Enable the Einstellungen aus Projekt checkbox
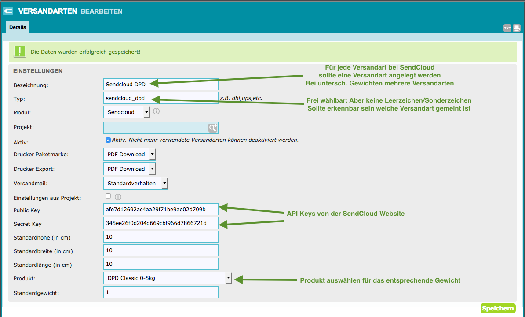Viewport: 525px width, 317px height. [108, 196]
